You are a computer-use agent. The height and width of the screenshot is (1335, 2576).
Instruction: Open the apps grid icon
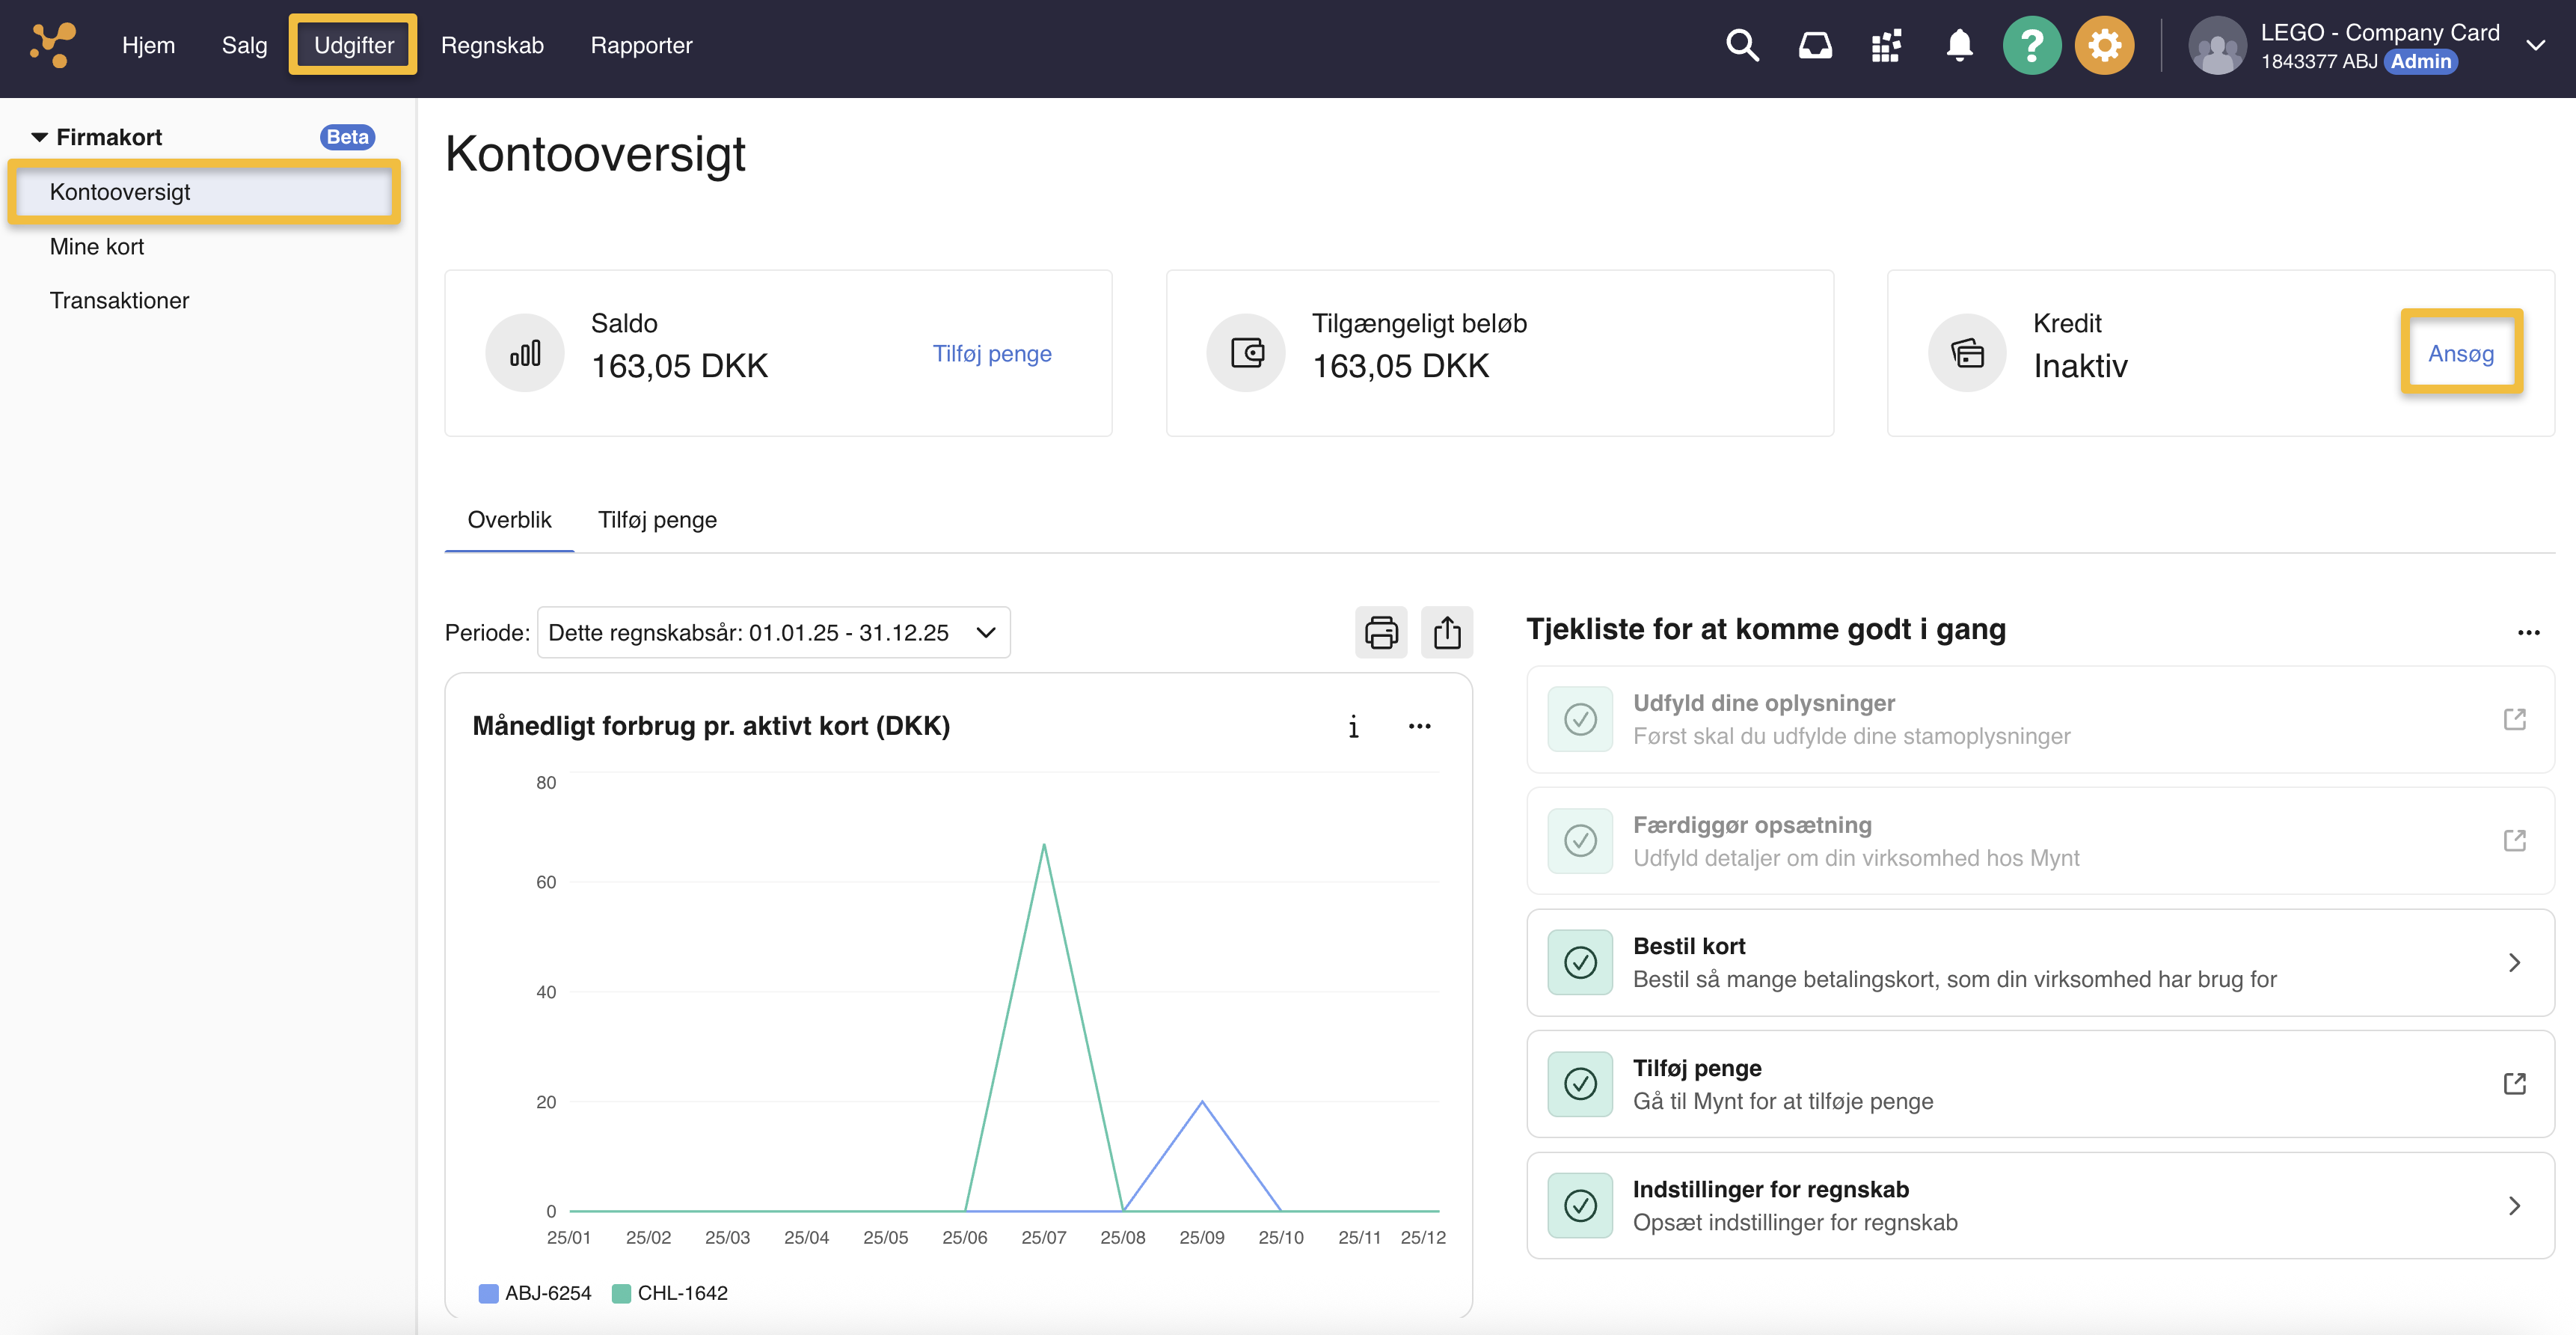[1886, 45]
